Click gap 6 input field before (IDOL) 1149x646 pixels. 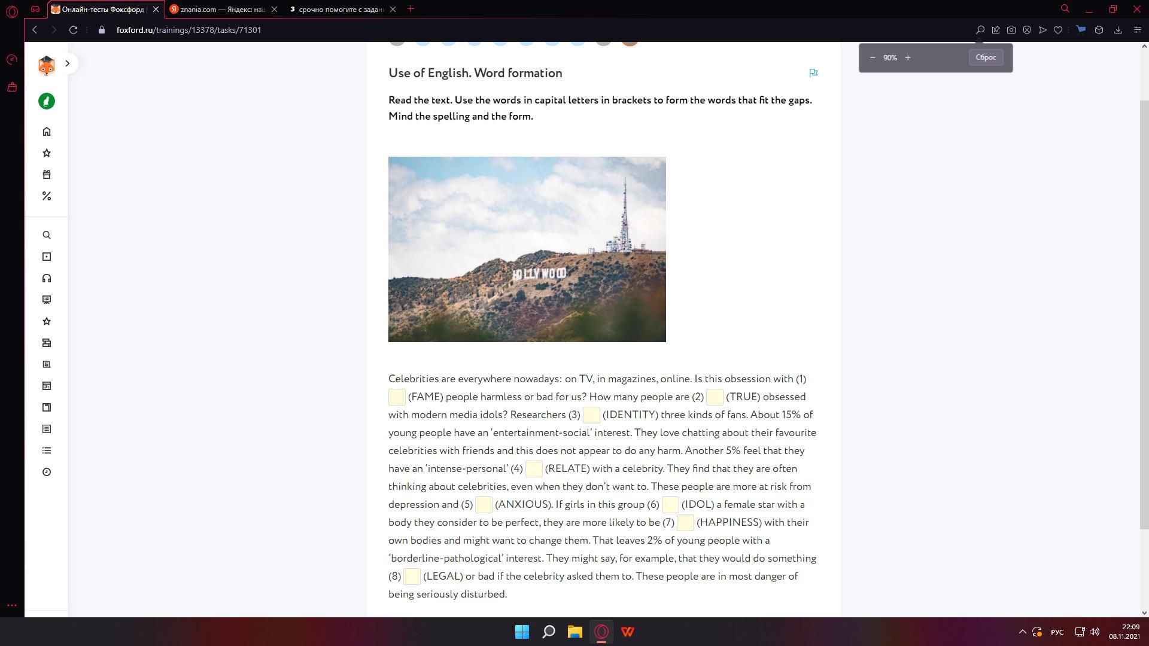670,505
